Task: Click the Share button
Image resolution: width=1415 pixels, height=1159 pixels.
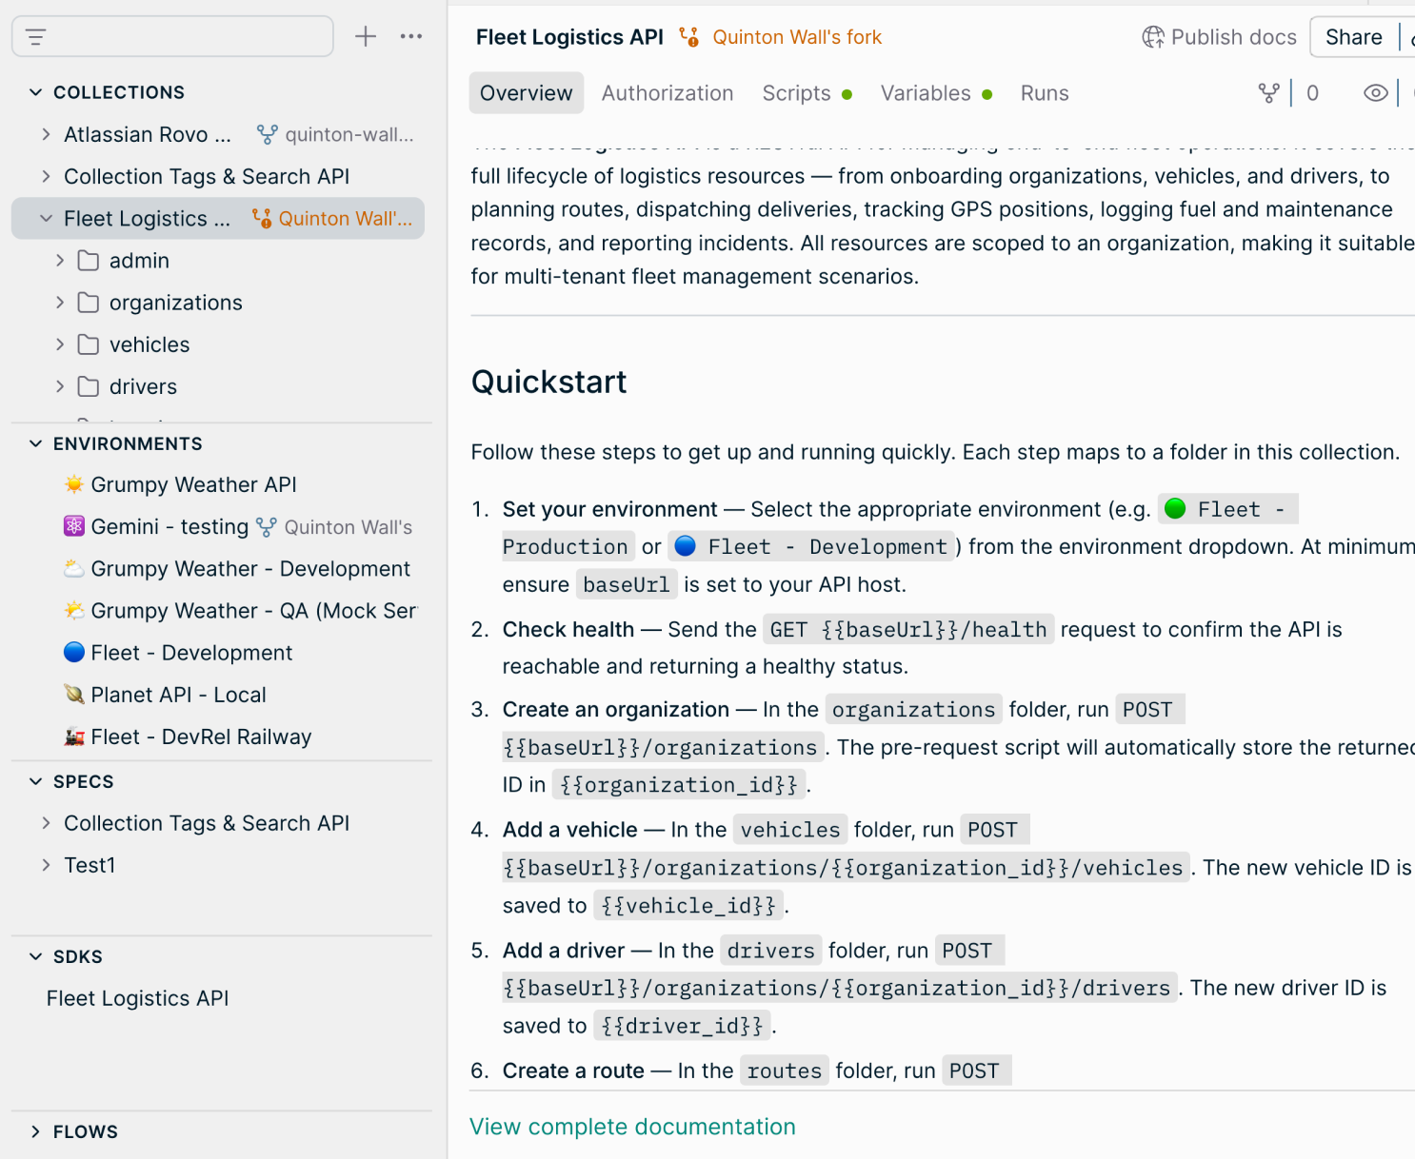Action: click(1352, 37)
